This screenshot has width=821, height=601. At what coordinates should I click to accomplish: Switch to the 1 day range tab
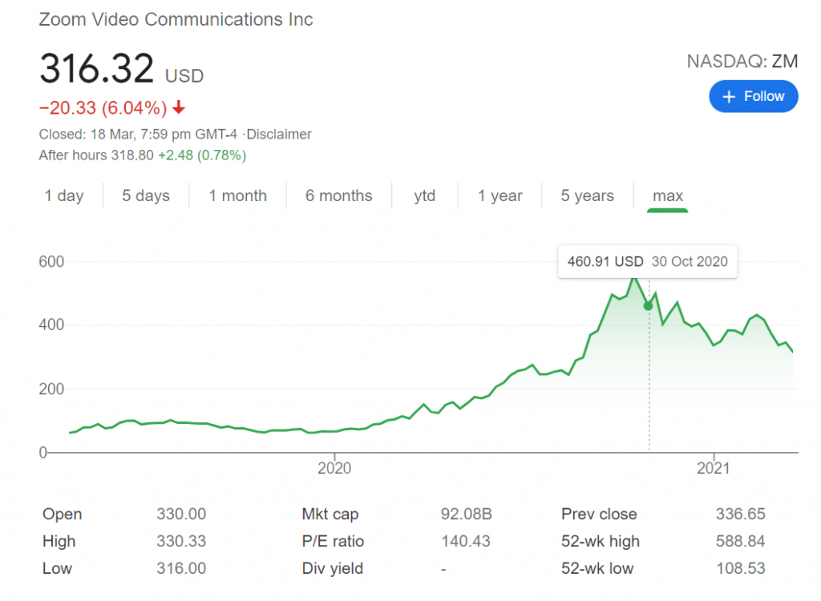64,196
